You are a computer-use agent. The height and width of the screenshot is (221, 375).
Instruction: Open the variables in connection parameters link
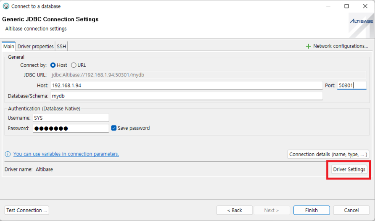coord(66,154)
